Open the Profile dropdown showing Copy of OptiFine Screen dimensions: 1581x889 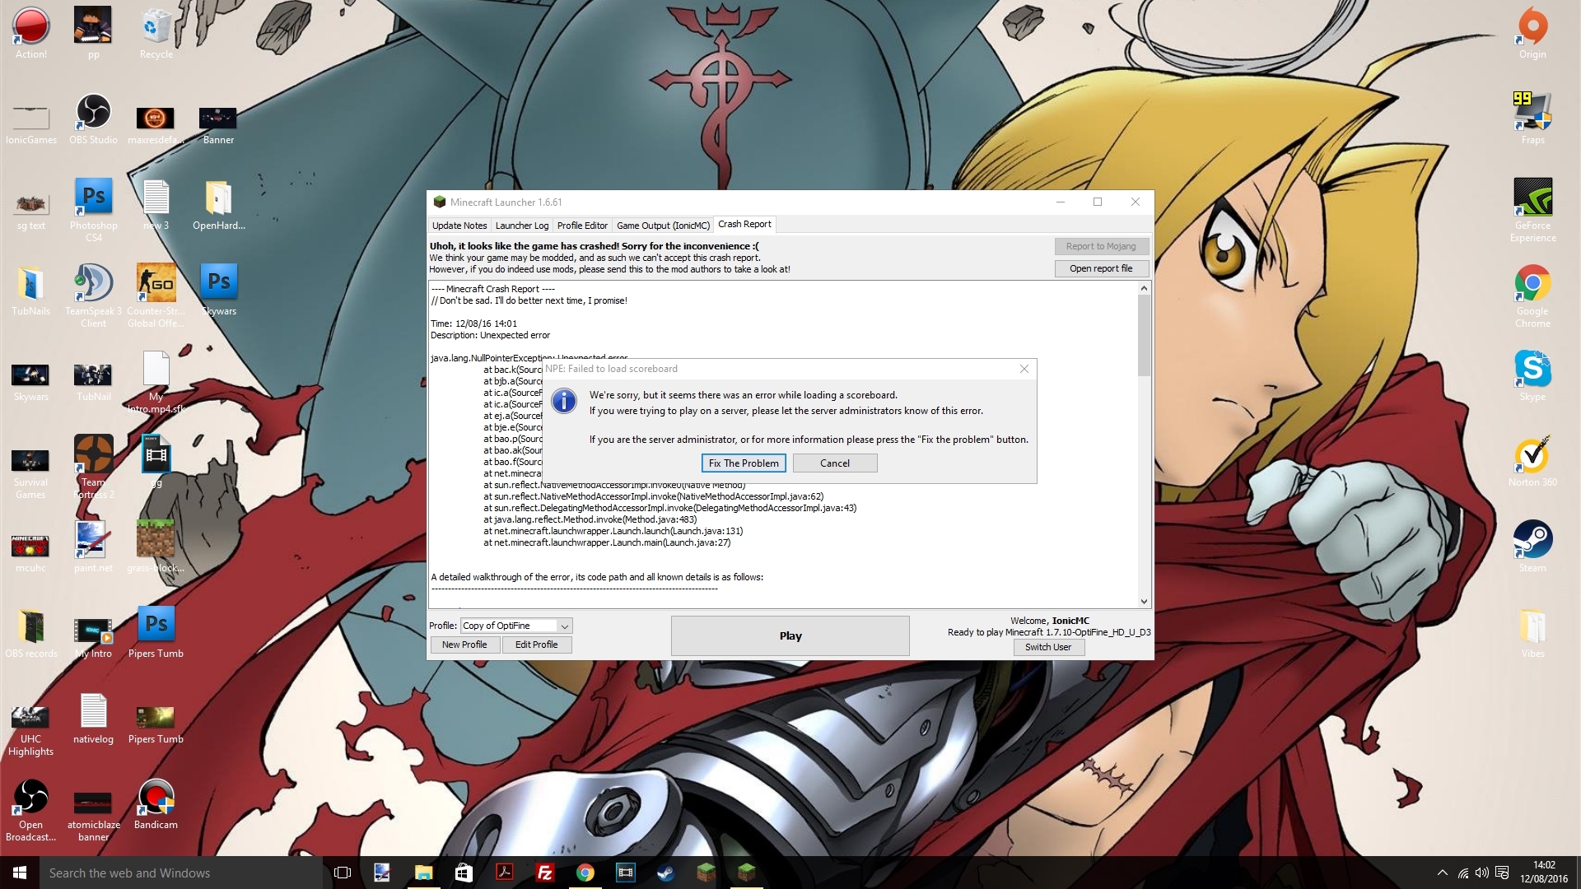tap(516, 626)
